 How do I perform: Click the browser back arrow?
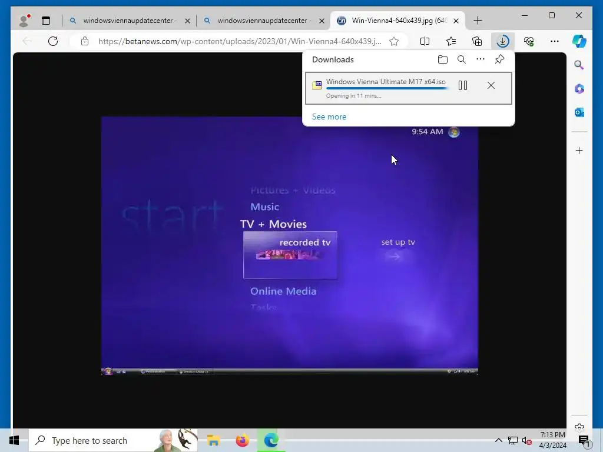27,41
